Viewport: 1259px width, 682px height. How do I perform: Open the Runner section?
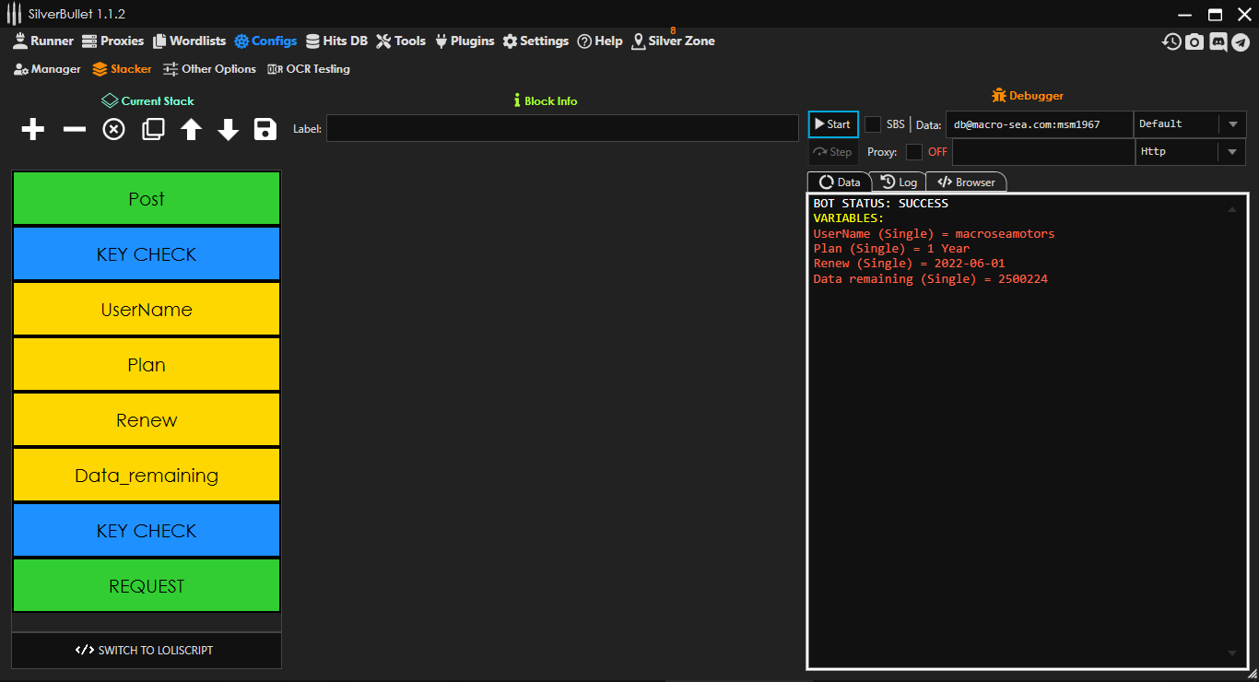click(43, 41)
